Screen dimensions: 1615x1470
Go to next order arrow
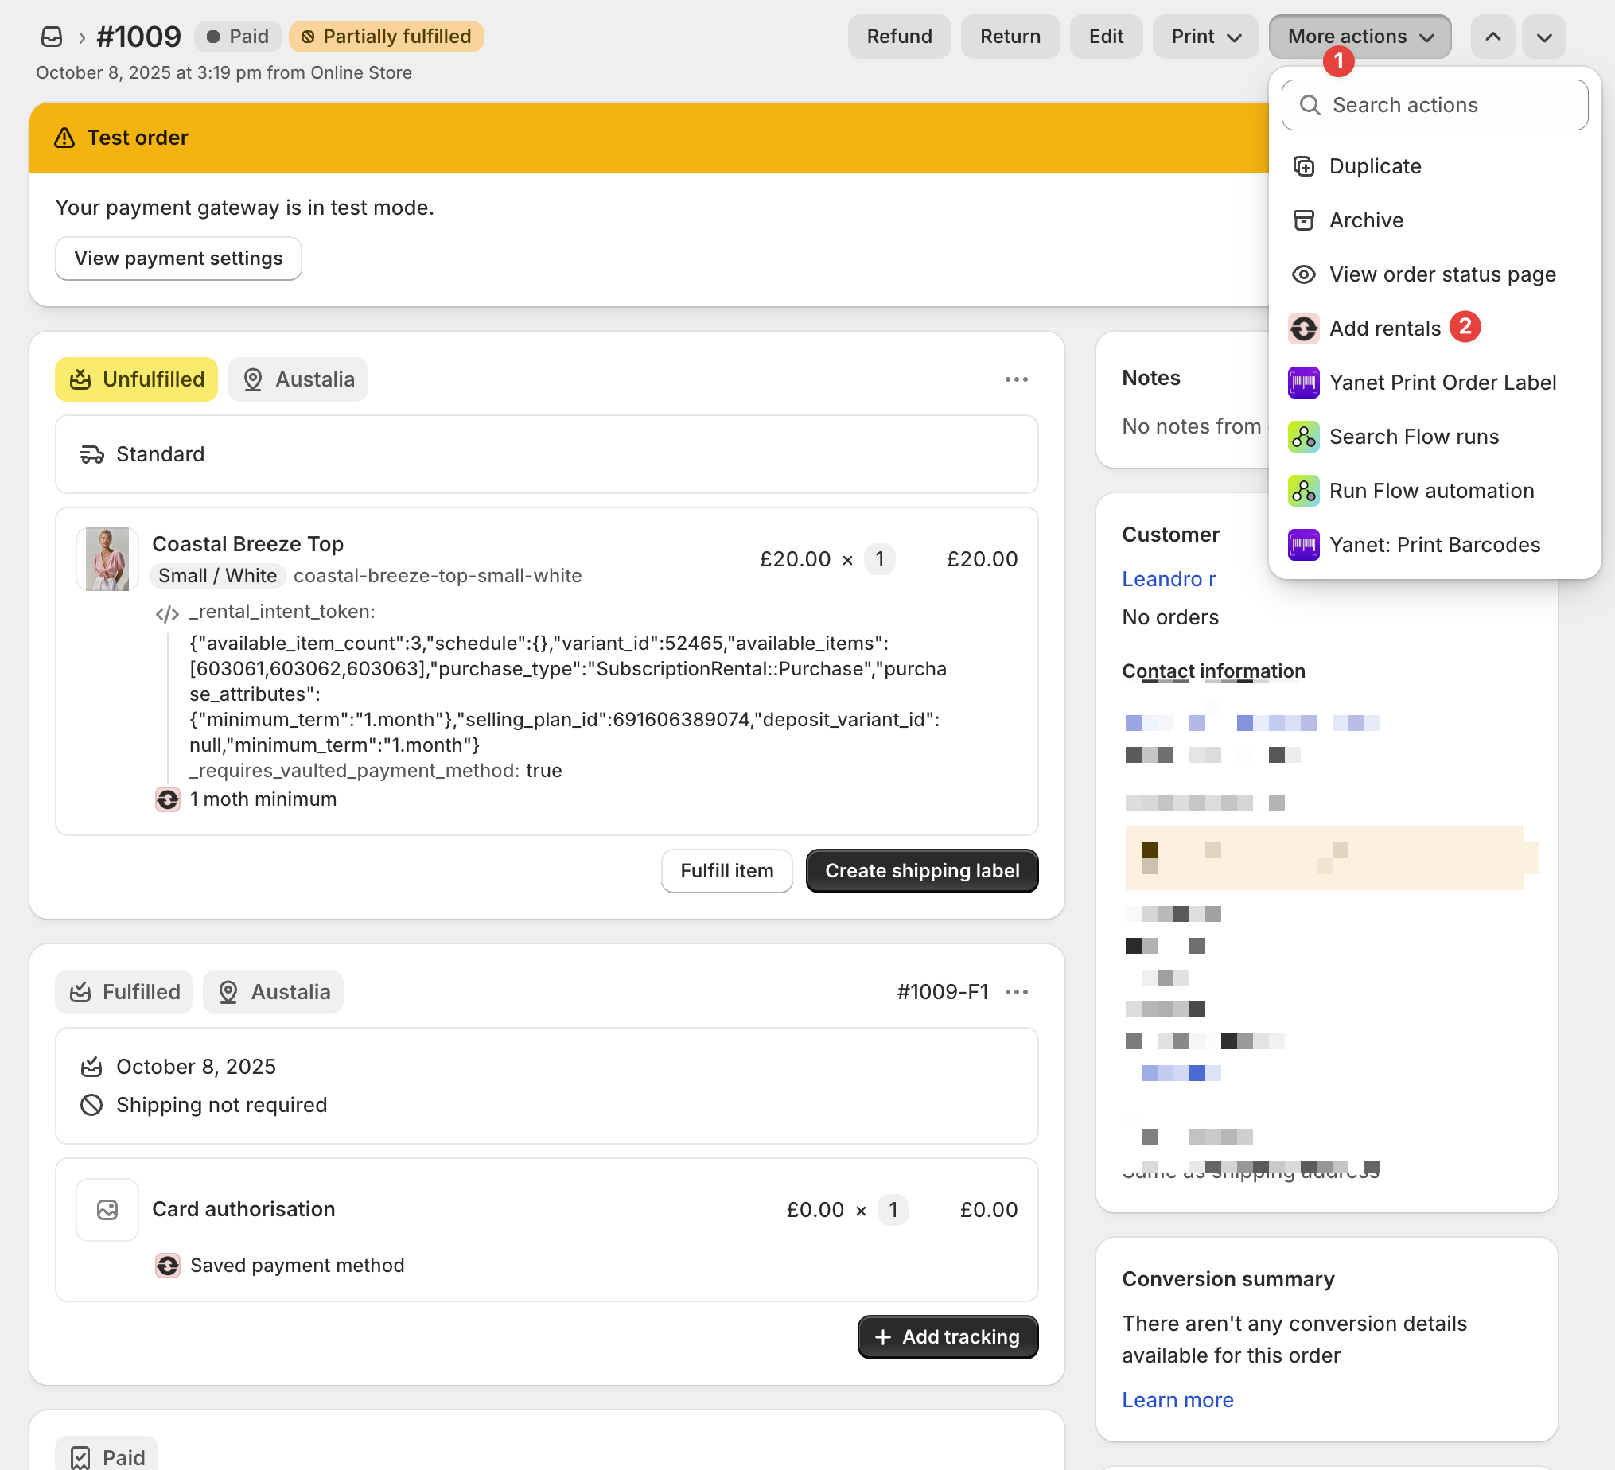(1543, 37)
